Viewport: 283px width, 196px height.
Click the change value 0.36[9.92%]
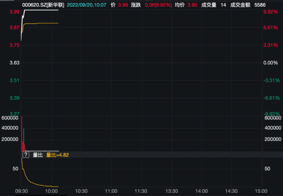tap(158, 5)
